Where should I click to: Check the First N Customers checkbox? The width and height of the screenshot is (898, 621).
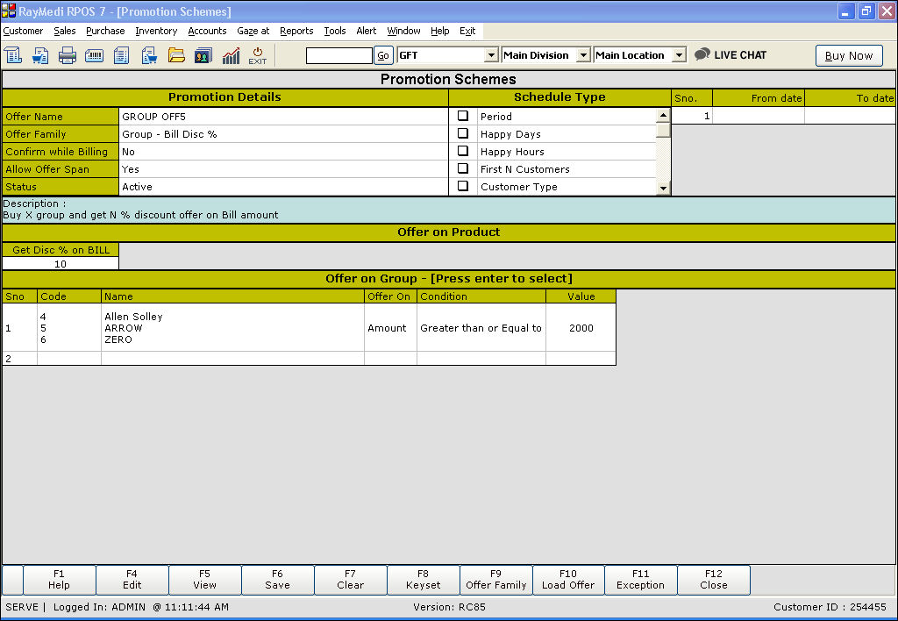(x=463, y=168)
